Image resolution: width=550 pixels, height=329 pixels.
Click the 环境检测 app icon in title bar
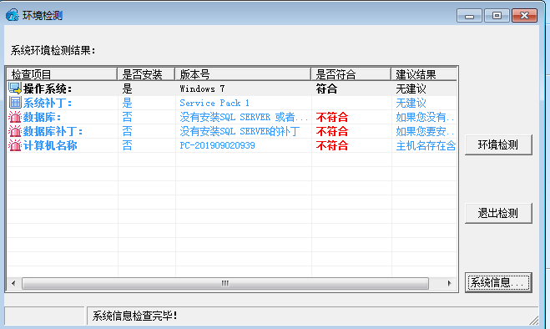(x=13, y=15)
